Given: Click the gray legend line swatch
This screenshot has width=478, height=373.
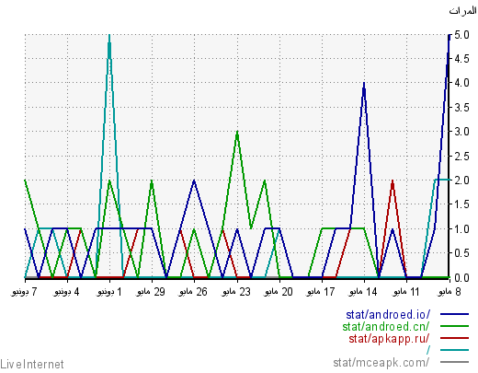Looking at the screenshot, I should coord(454,362).
